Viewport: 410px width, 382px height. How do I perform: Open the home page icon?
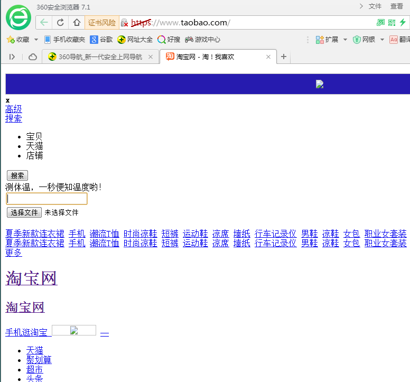coord(77,23)
